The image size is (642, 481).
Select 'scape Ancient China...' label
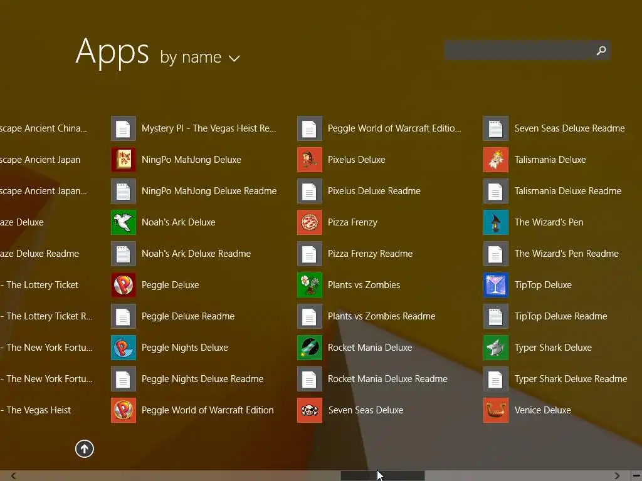(x=43, y=128)
